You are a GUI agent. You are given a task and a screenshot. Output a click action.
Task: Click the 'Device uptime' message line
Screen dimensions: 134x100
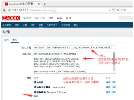coord(57,67)
